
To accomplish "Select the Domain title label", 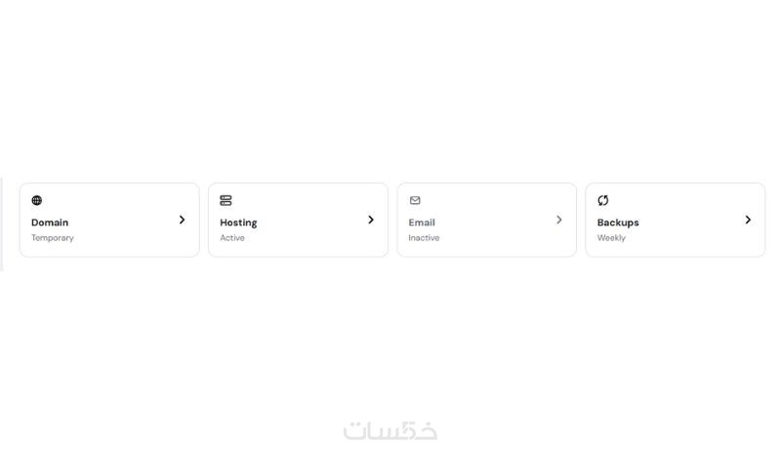I will [50, 223].
